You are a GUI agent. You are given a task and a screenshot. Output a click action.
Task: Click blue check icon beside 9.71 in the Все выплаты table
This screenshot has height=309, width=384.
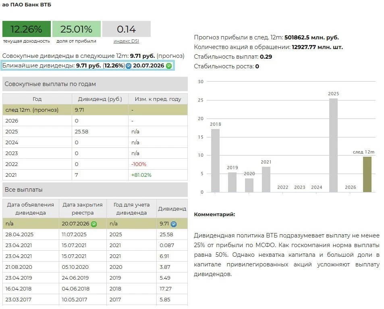coord(174,224)
